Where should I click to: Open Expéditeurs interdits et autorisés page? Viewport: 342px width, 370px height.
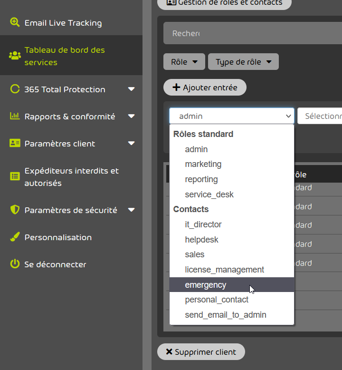[71, 177]
